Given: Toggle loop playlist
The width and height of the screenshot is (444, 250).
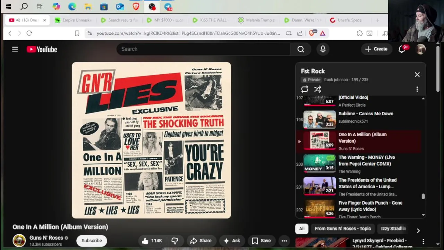Looking at the screenshot, I should [305, 89].
